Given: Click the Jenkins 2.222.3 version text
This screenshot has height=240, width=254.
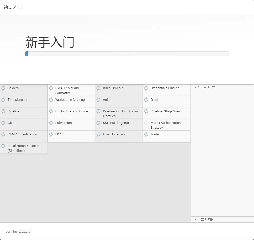Looking at the screenshot, I should pyautogui.click(x=18, y=231).
